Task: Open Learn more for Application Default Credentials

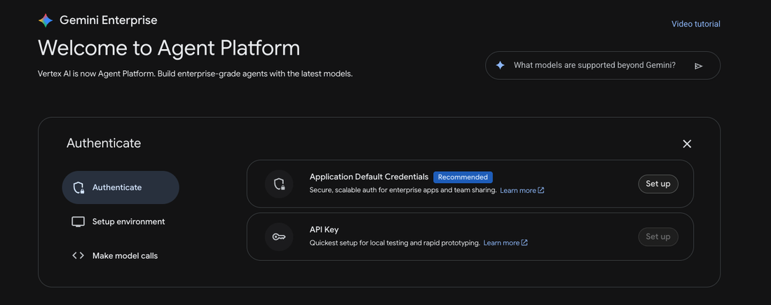Action: click(521, 191)
